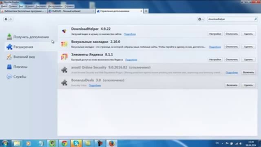This screenshot has width=261, height=147.
Task: Open Skype from taskbar
Action: pos(76,143)
